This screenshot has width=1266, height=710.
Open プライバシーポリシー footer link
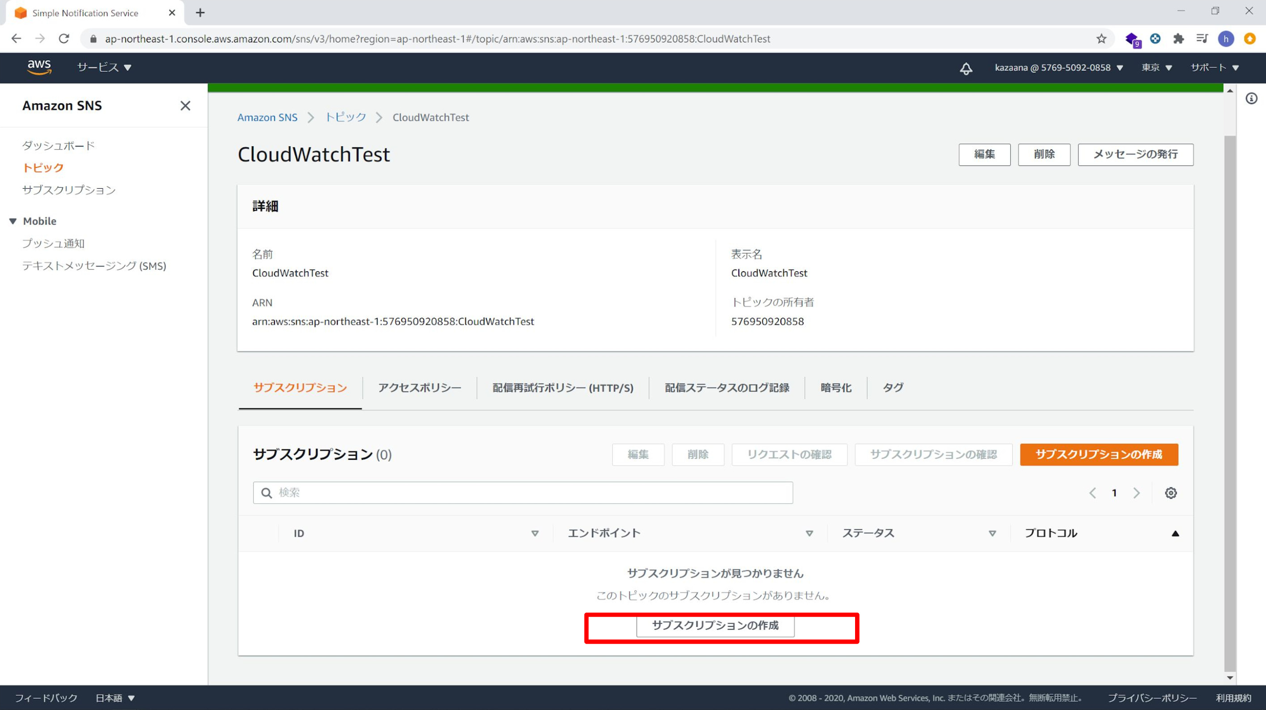click(x=1152, y=698)
